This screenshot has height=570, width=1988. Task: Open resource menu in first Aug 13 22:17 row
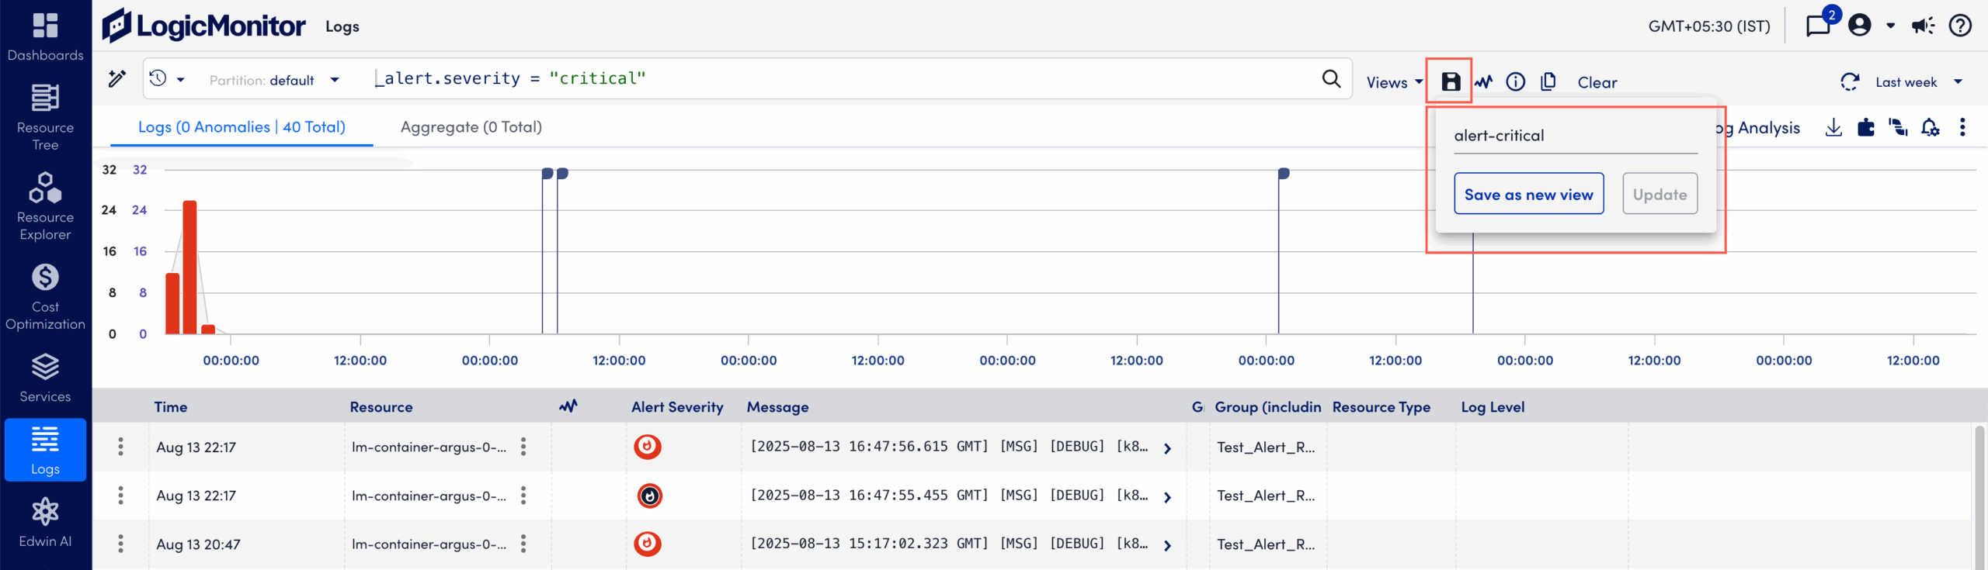point(523,447)
